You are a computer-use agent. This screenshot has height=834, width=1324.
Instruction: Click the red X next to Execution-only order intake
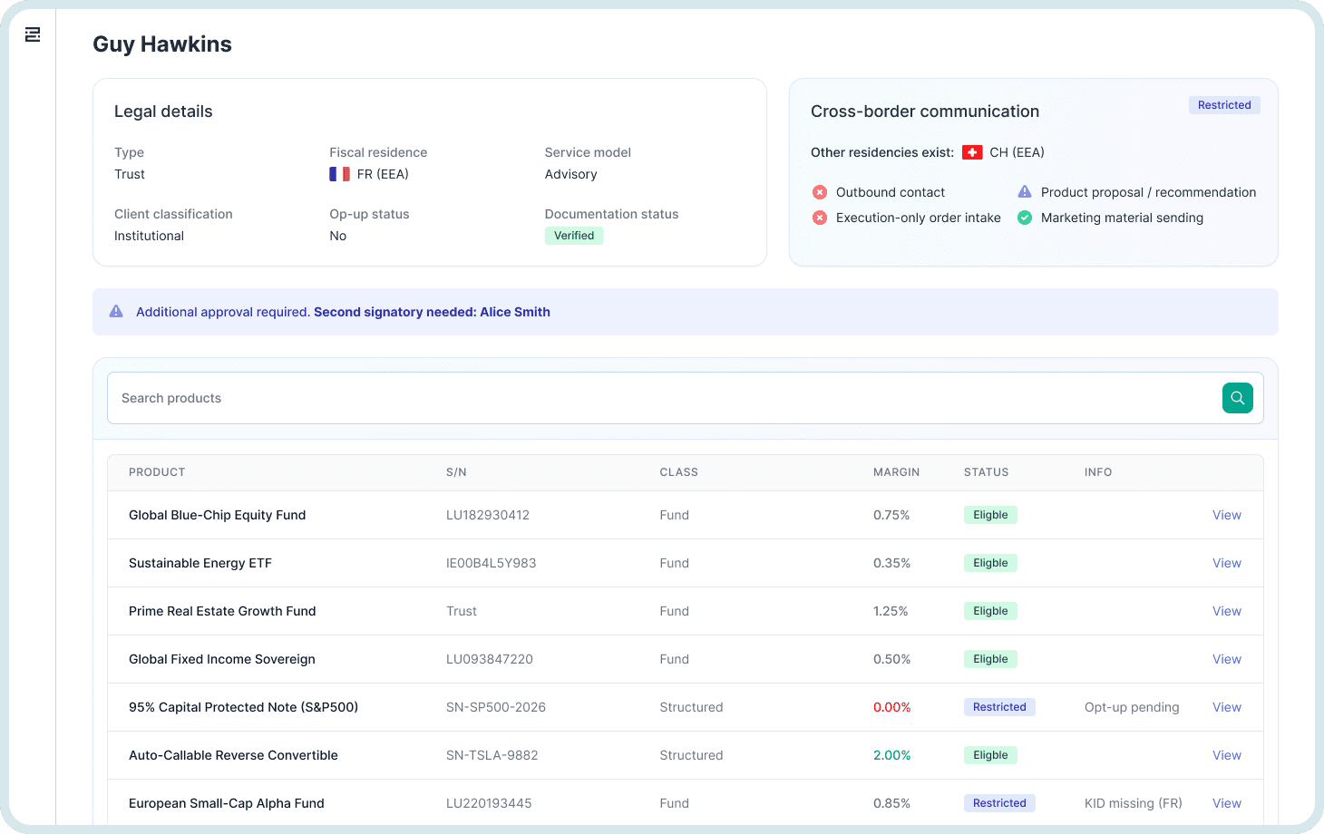click(x=820, y=218)
